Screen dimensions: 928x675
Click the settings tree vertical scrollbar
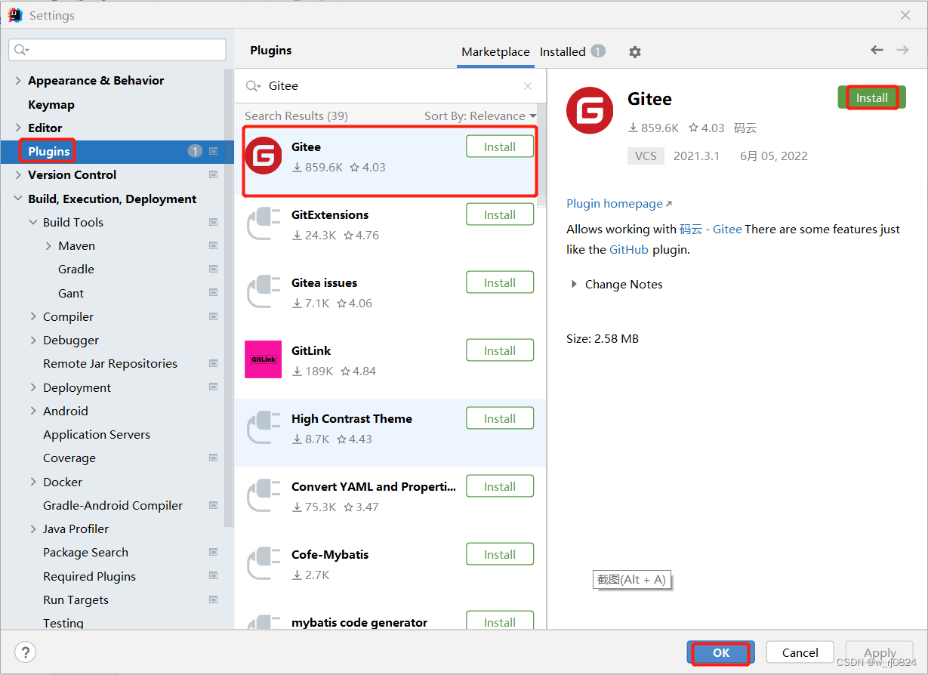[229, 298]
